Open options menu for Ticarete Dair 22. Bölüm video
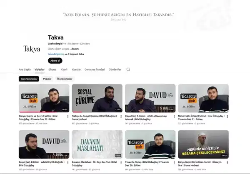Screen dimensions: 250x174 (68, 117)
